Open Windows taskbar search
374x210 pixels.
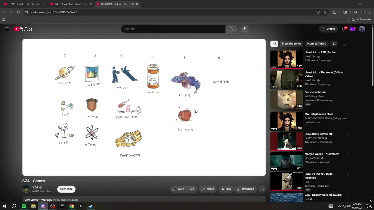[14, 206]
